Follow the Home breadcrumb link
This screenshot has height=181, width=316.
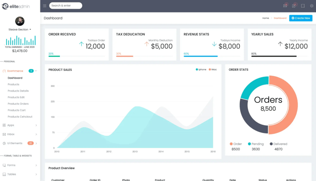(265, 18)
